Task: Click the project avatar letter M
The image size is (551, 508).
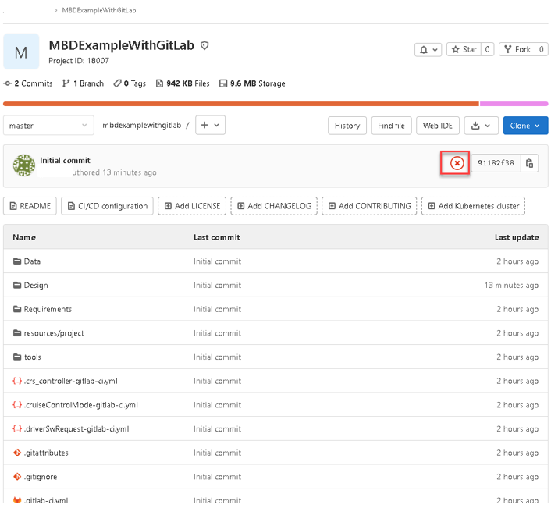Action: [x=21, y=52]
